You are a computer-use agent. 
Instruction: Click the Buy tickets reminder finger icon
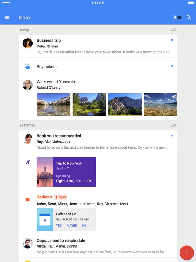(x=27, y=66)
